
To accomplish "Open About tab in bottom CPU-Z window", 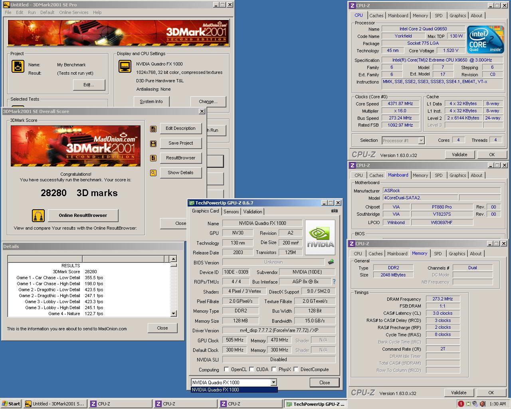I will 475,254.
